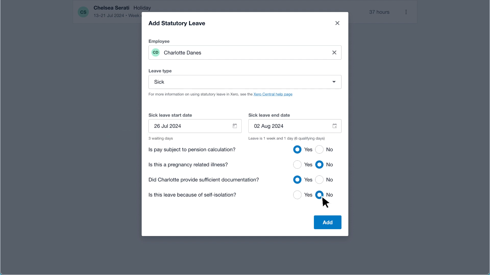This screenshot has height=275, width=490.
Task: Select Yes for pregnancy related illness
Action: point(297,164)
